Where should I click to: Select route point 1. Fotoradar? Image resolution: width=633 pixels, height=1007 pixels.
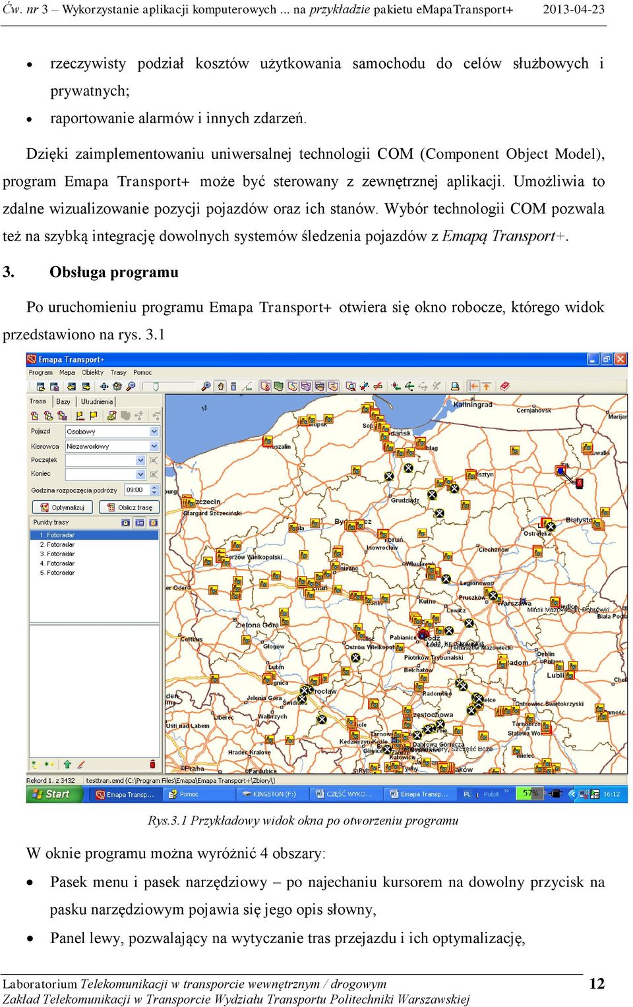pos(94,535)
